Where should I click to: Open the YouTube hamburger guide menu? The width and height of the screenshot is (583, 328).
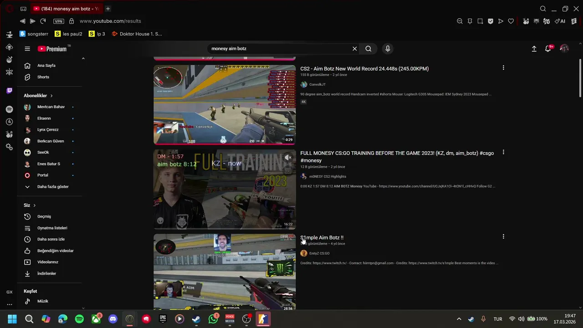(x=27, y=49)
